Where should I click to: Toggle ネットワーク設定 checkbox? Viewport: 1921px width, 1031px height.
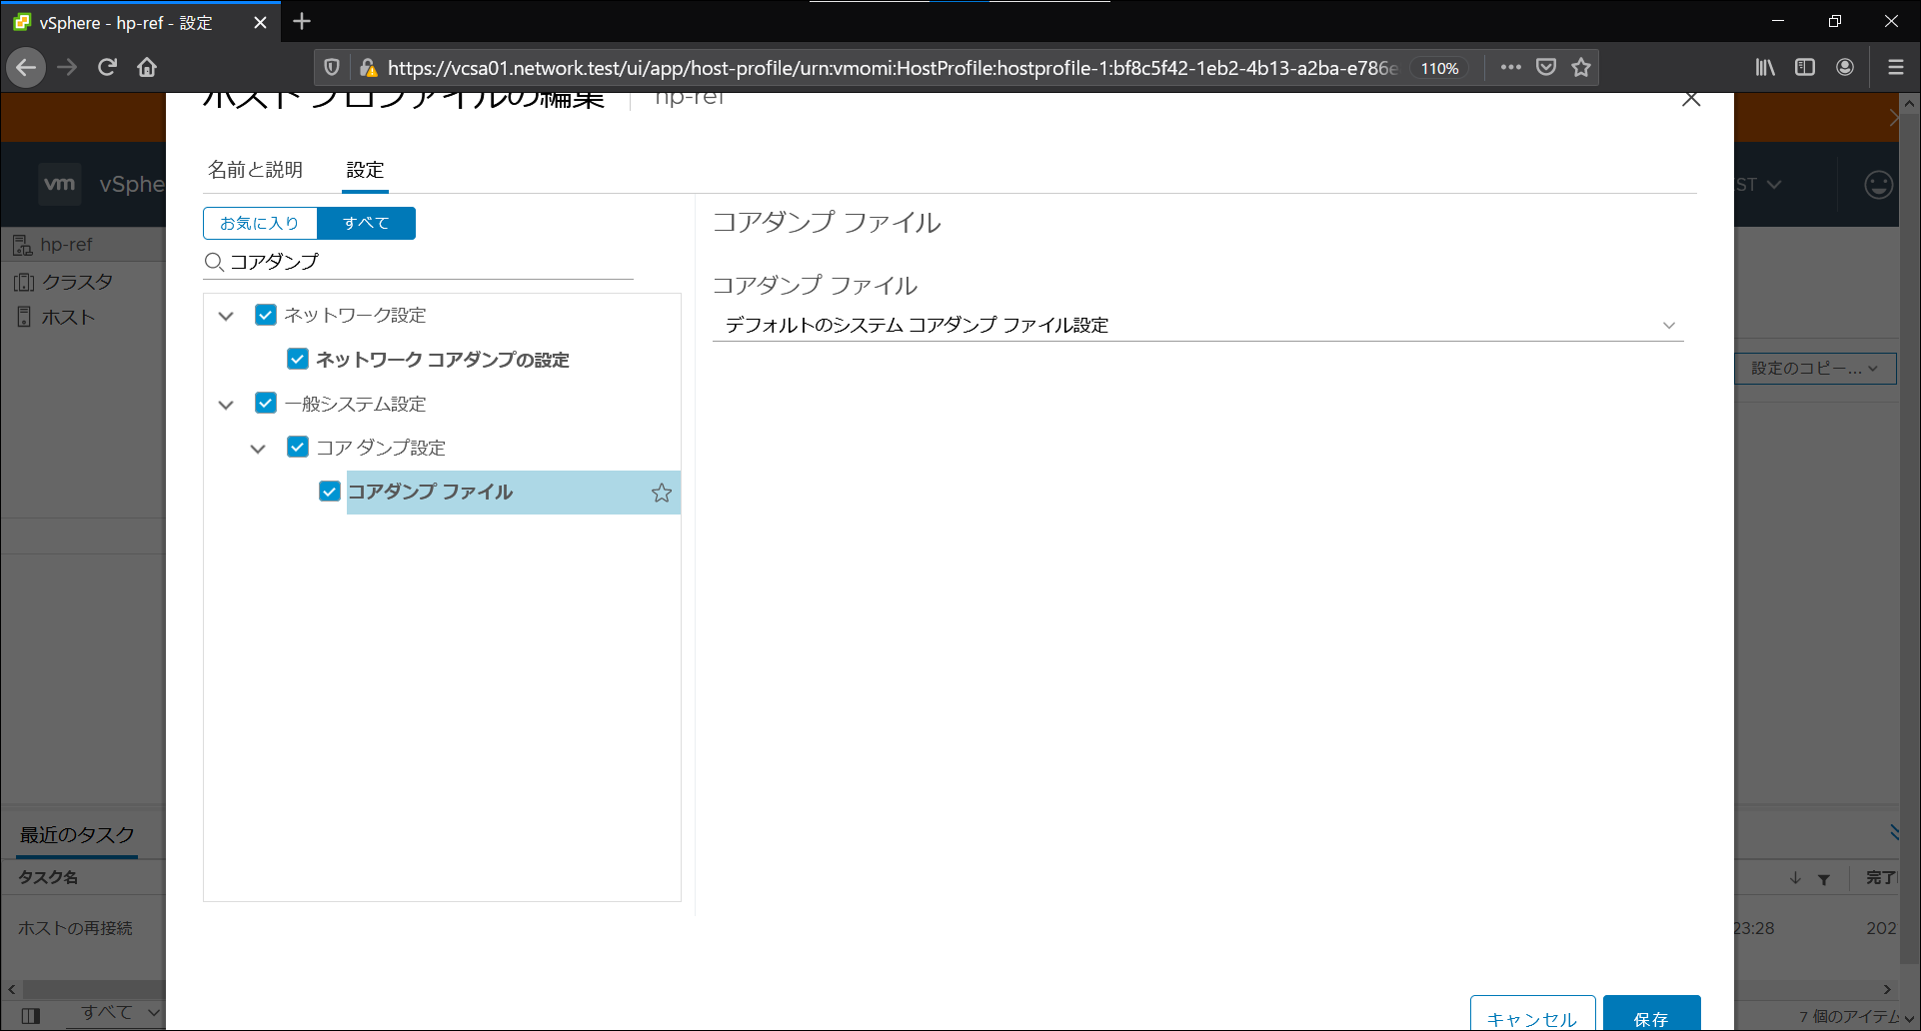(266, 315)
